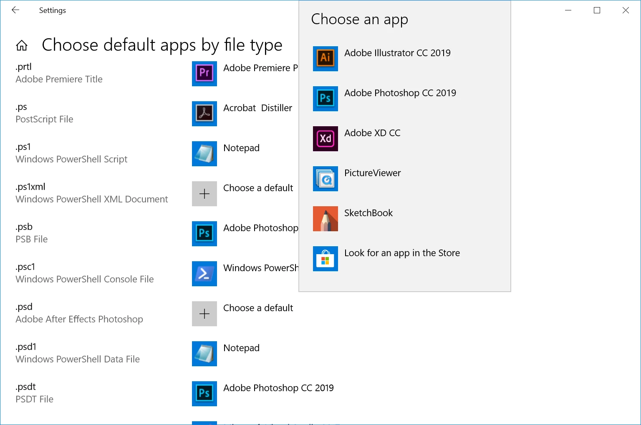Select Look for an app in the Store
This screenshot has height=425, width=641.
[402, 253]
